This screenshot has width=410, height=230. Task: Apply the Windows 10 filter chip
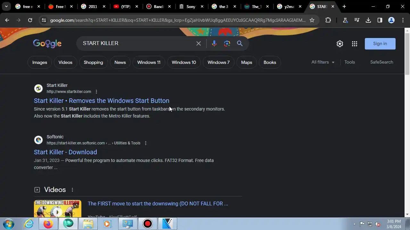coord(184,62)
